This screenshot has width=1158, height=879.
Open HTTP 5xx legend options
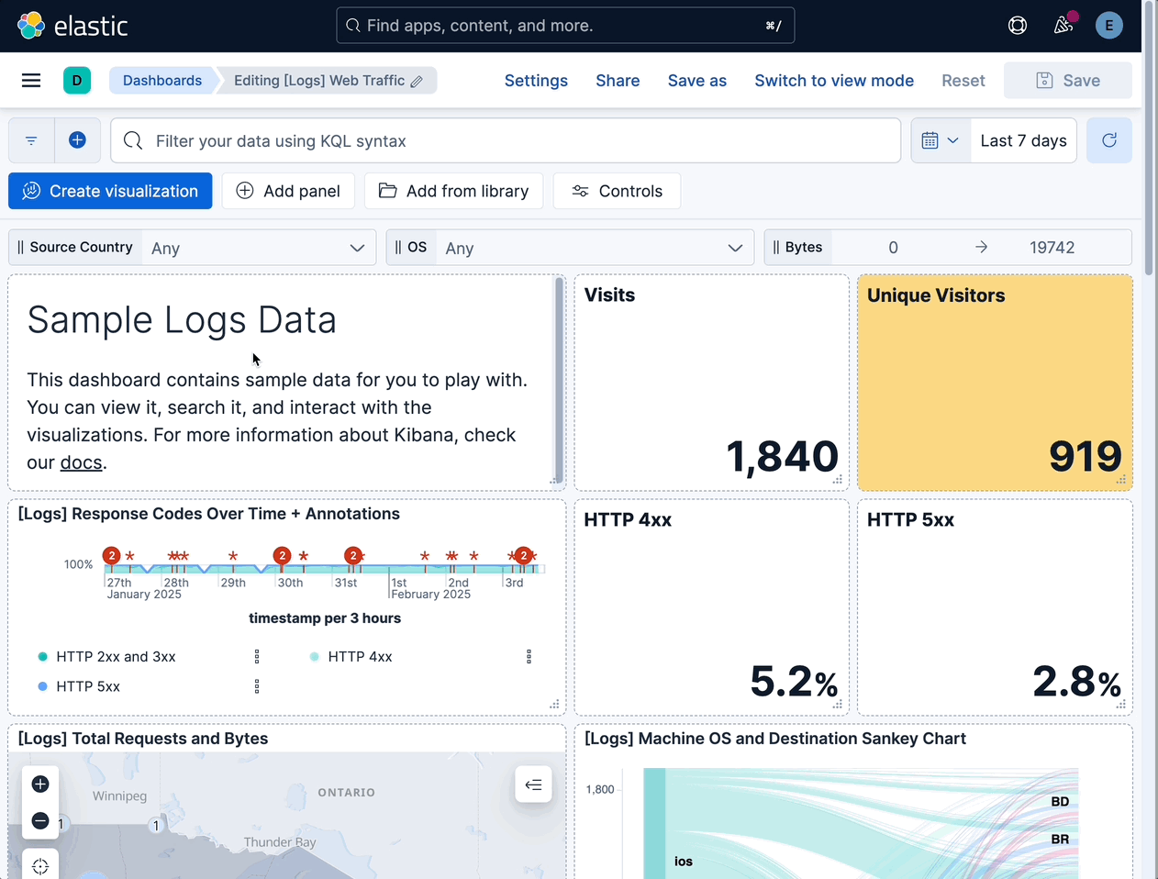tap(257, 686)
